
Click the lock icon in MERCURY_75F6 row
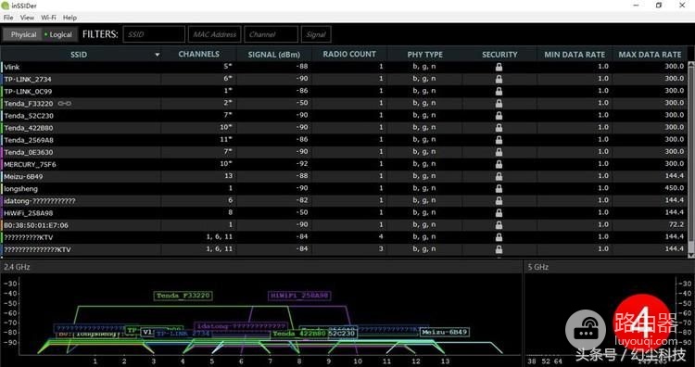pos(499,164)
